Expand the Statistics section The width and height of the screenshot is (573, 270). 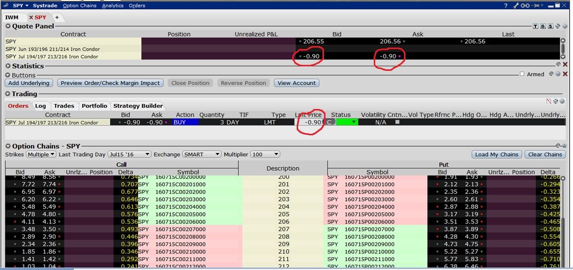(8, 66)
